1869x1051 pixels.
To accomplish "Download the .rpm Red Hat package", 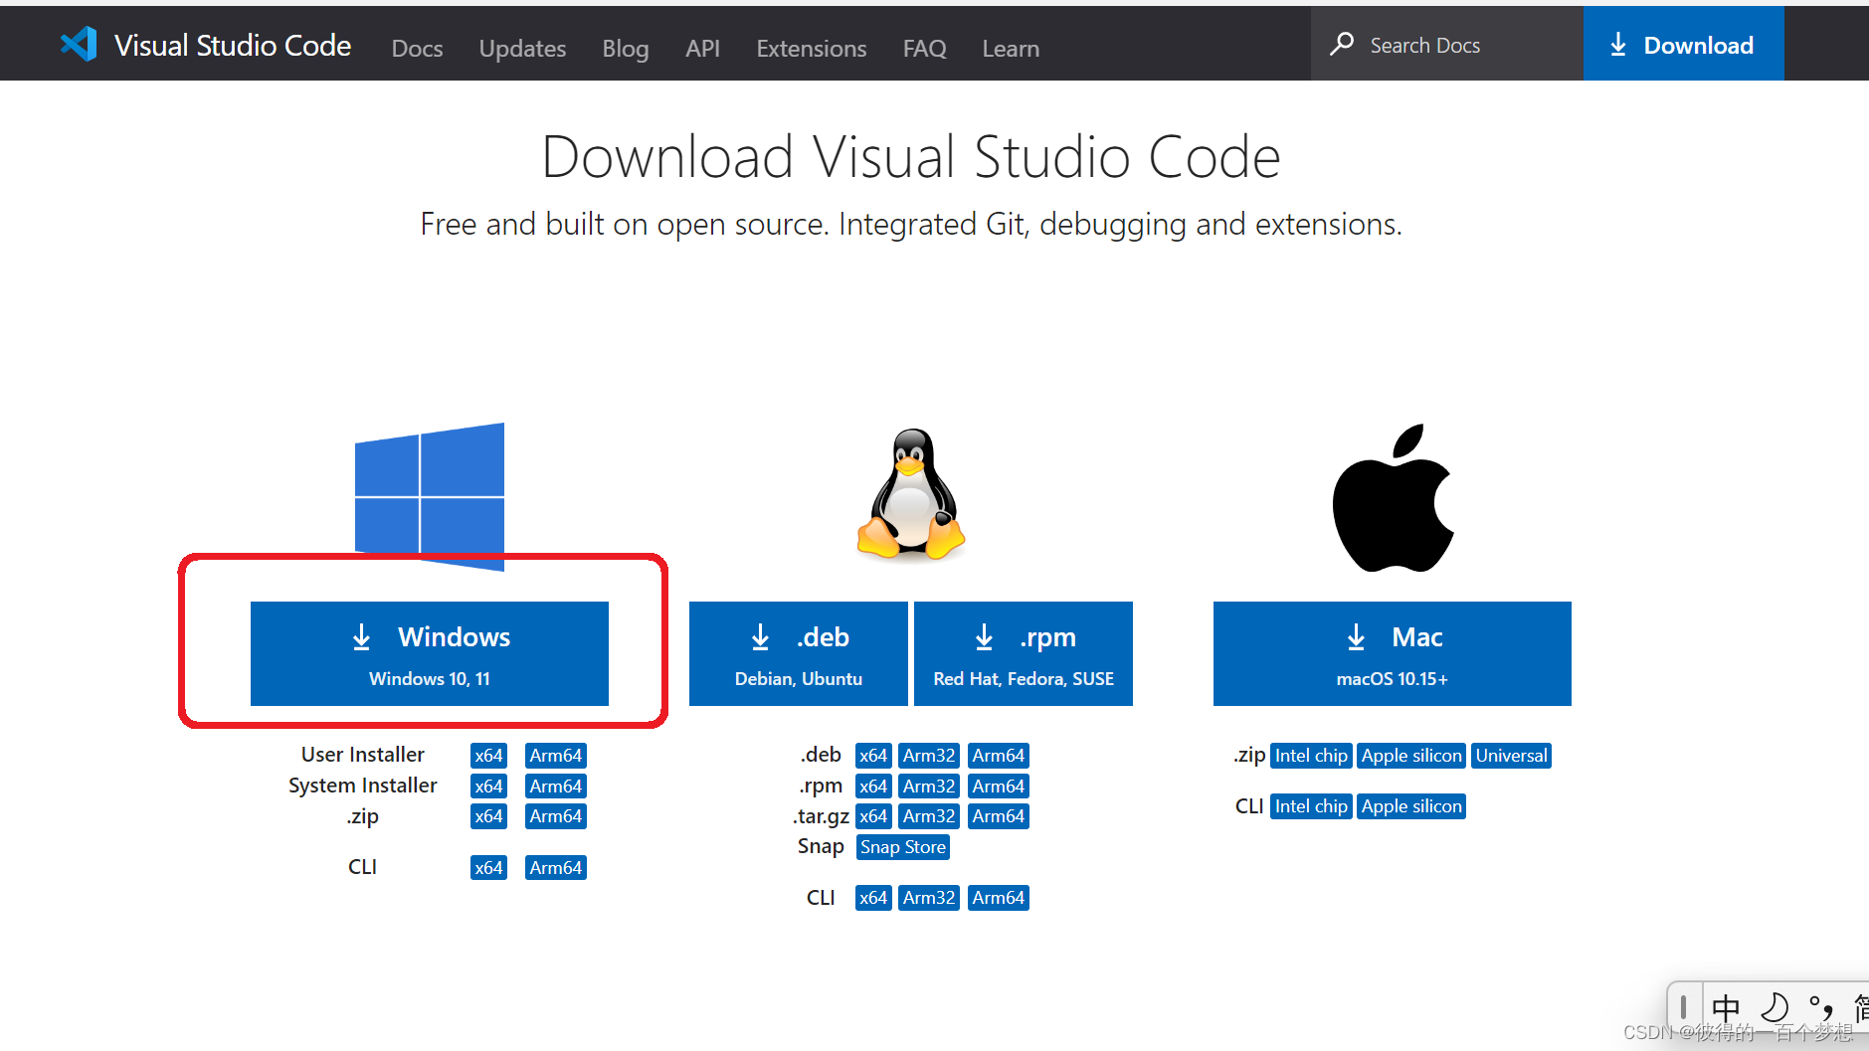I will (x=1024, y=653).
